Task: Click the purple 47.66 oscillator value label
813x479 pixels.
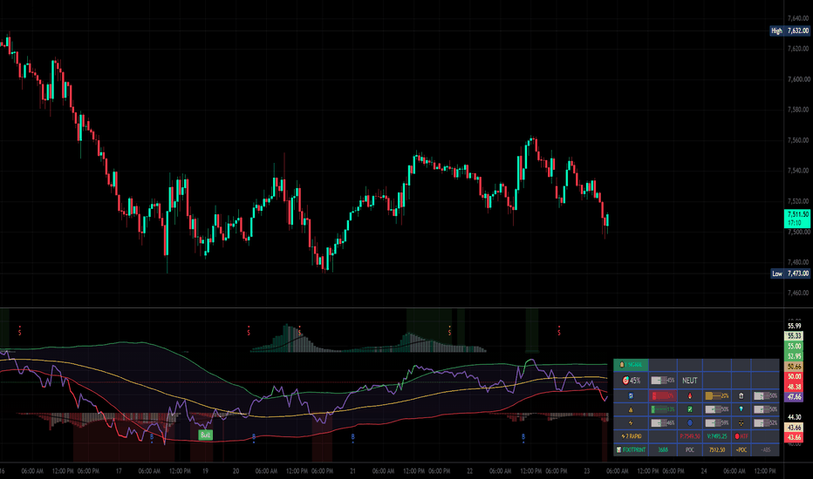Action: pyautogui.click(x=794, y=397)
